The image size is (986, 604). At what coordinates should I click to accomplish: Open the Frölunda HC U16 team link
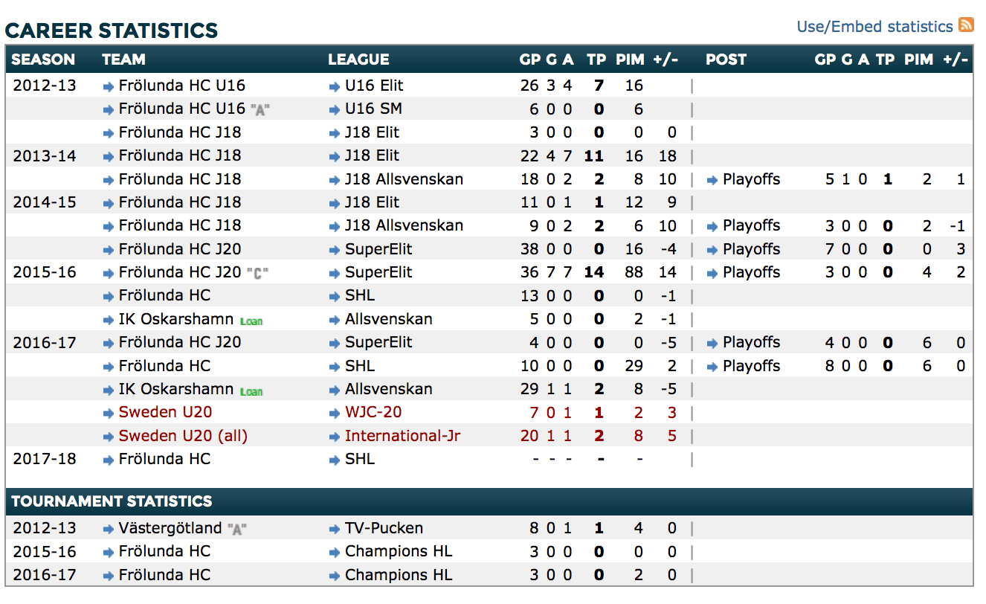click(x=181, y=86)
